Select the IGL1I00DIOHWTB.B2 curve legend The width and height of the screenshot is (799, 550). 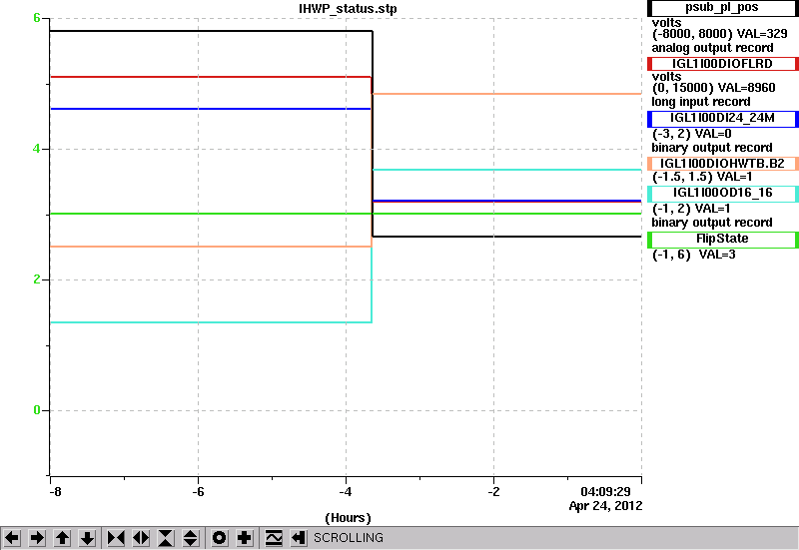[722, 164]
